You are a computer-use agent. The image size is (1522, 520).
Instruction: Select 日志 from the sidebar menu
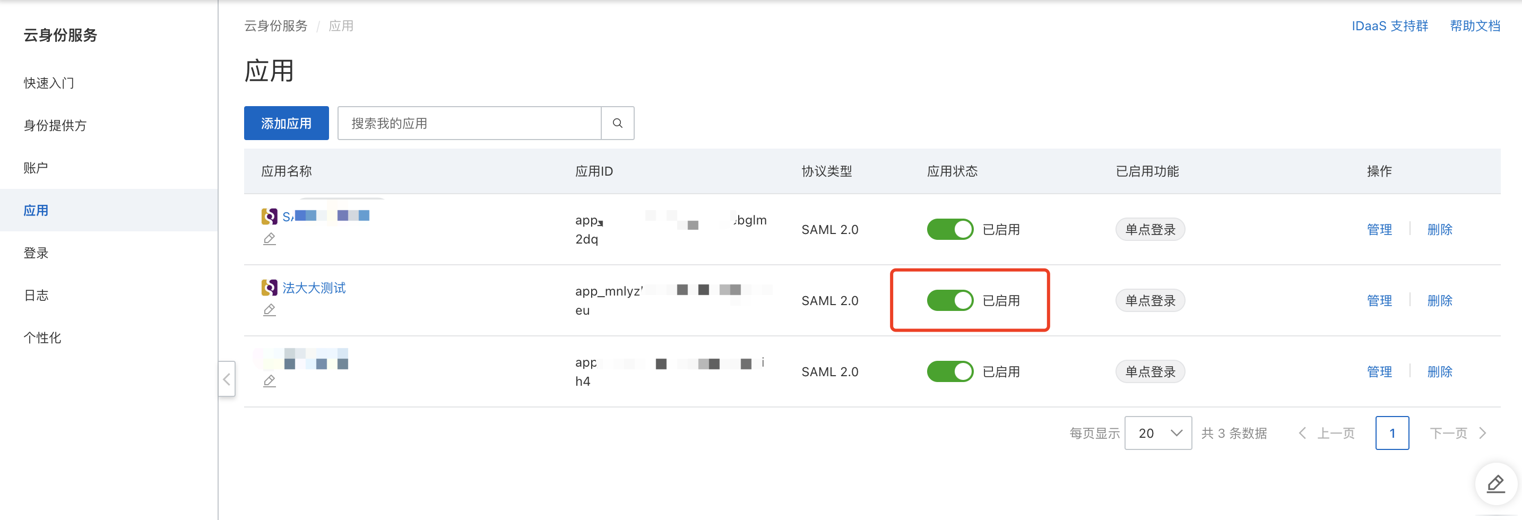click(36, 296)
